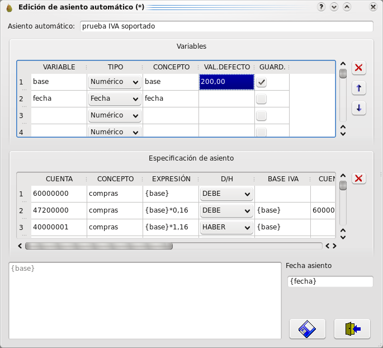Select the BASE IVA cell for account 47200000
This screenshot has width=383, height=348.
click(x=282, y=211)
